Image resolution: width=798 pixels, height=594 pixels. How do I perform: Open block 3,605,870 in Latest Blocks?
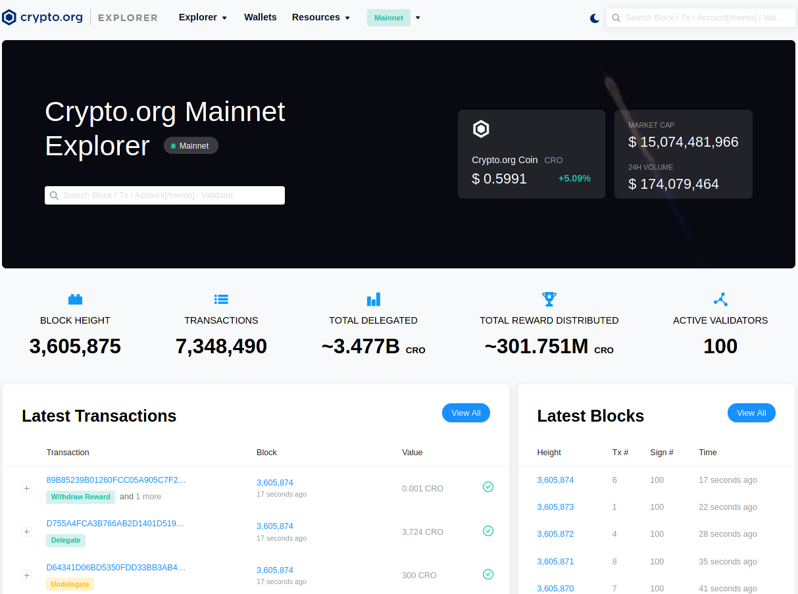click(555, 589)
